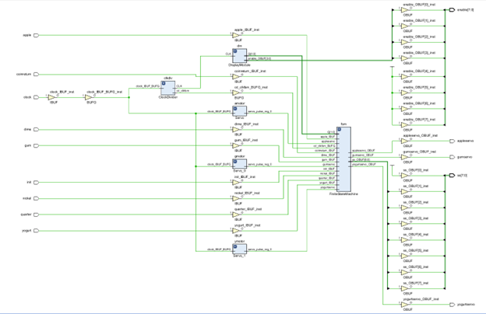Select the apple_IBUF_inst buffer triangle
Image resolution: width=486 pixels, height=314 pixels.
[x=239, y=35]
